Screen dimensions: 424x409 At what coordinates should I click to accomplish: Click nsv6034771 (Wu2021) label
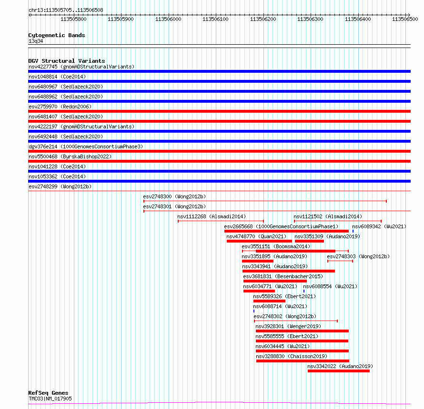(270, 286)
